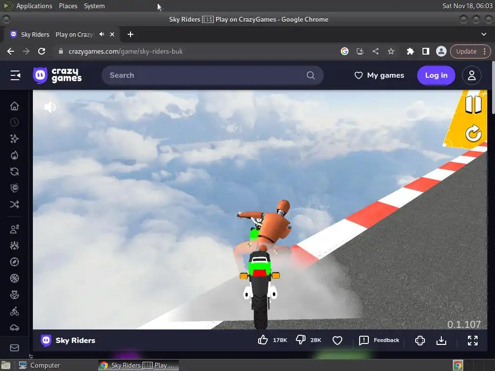Install the page as app icon
Image resolution: width=495 pixels, height=371 pixels.
point(360,51)
